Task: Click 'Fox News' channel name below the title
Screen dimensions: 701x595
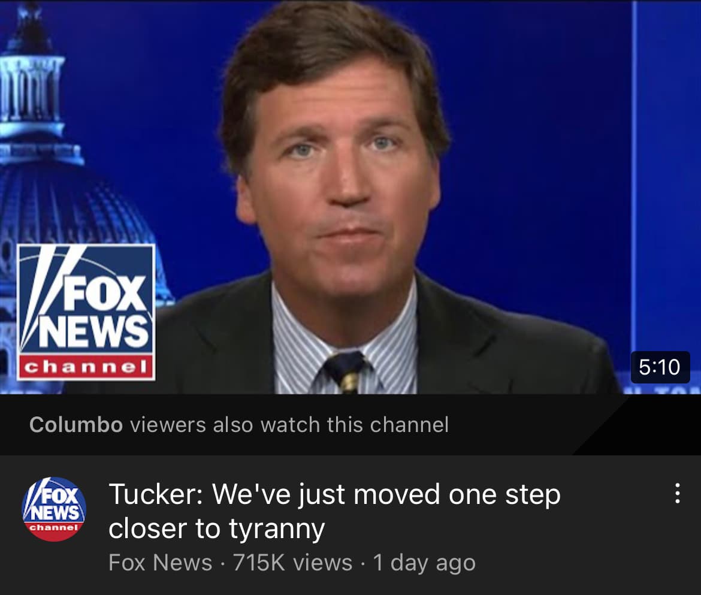Action: point(160,563)
